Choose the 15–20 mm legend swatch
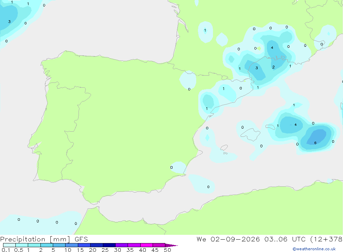The image size is (343, 252). 84,245
